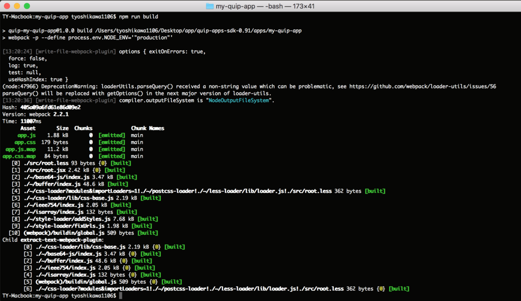Click the green zoom window button
This screenshot has width=521, height=301.
tap(27, 6)
